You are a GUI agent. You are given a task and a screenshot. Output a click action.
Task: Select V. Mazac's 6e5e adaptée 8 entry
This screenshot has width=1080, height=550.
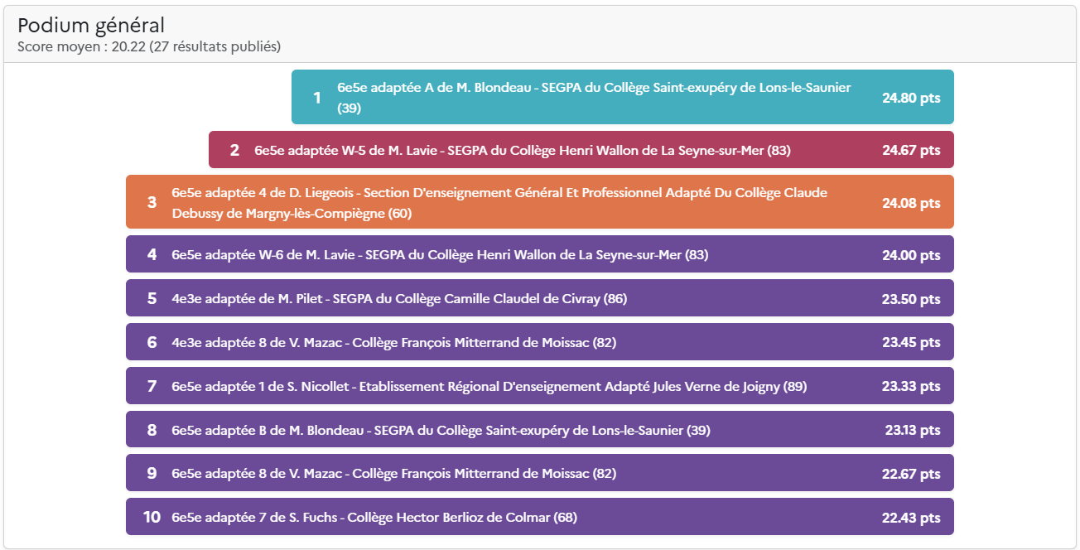(393, 474)
